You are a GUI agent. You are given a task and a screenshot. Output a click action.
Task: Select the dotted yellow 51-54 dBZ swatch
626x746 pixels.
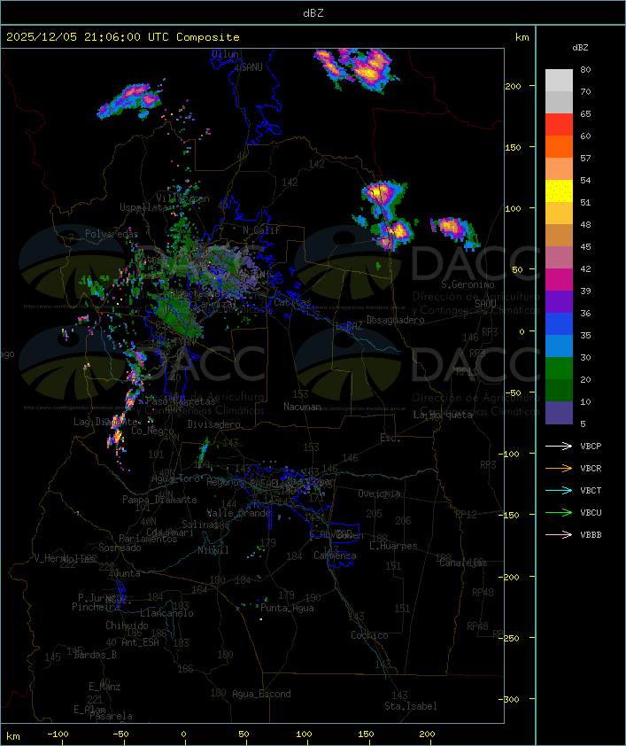click(559, 191)
